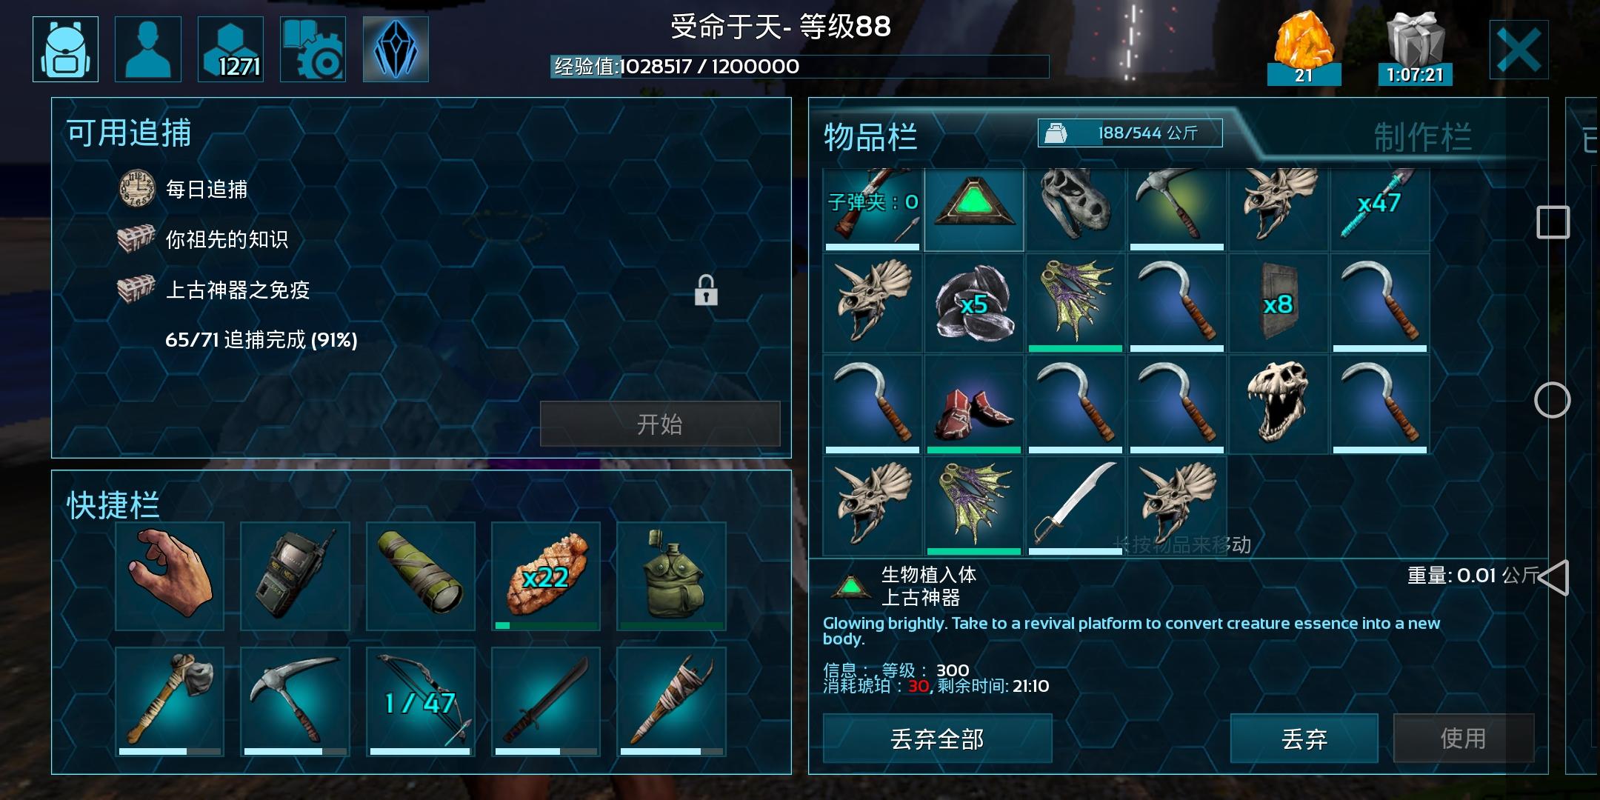Select the red boots inventory item
This screenshot has width=1600, height=800.
pyautogui.click(x=974, y=404)
